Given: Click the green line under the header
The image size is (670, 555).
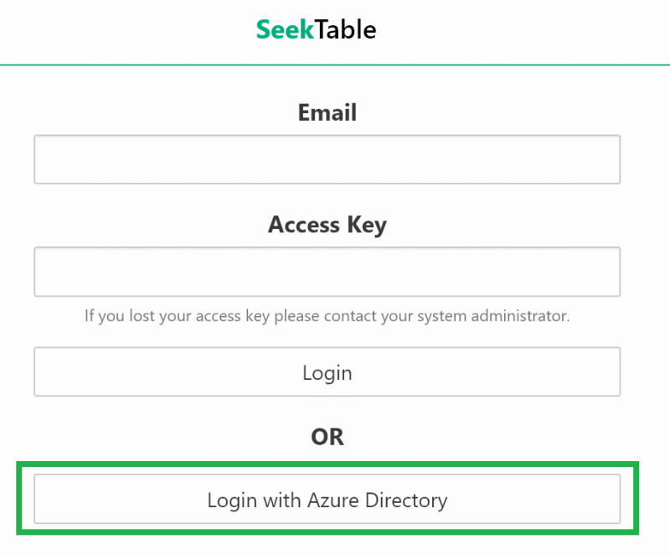Looking at the screenshot, I should (335, 65).
